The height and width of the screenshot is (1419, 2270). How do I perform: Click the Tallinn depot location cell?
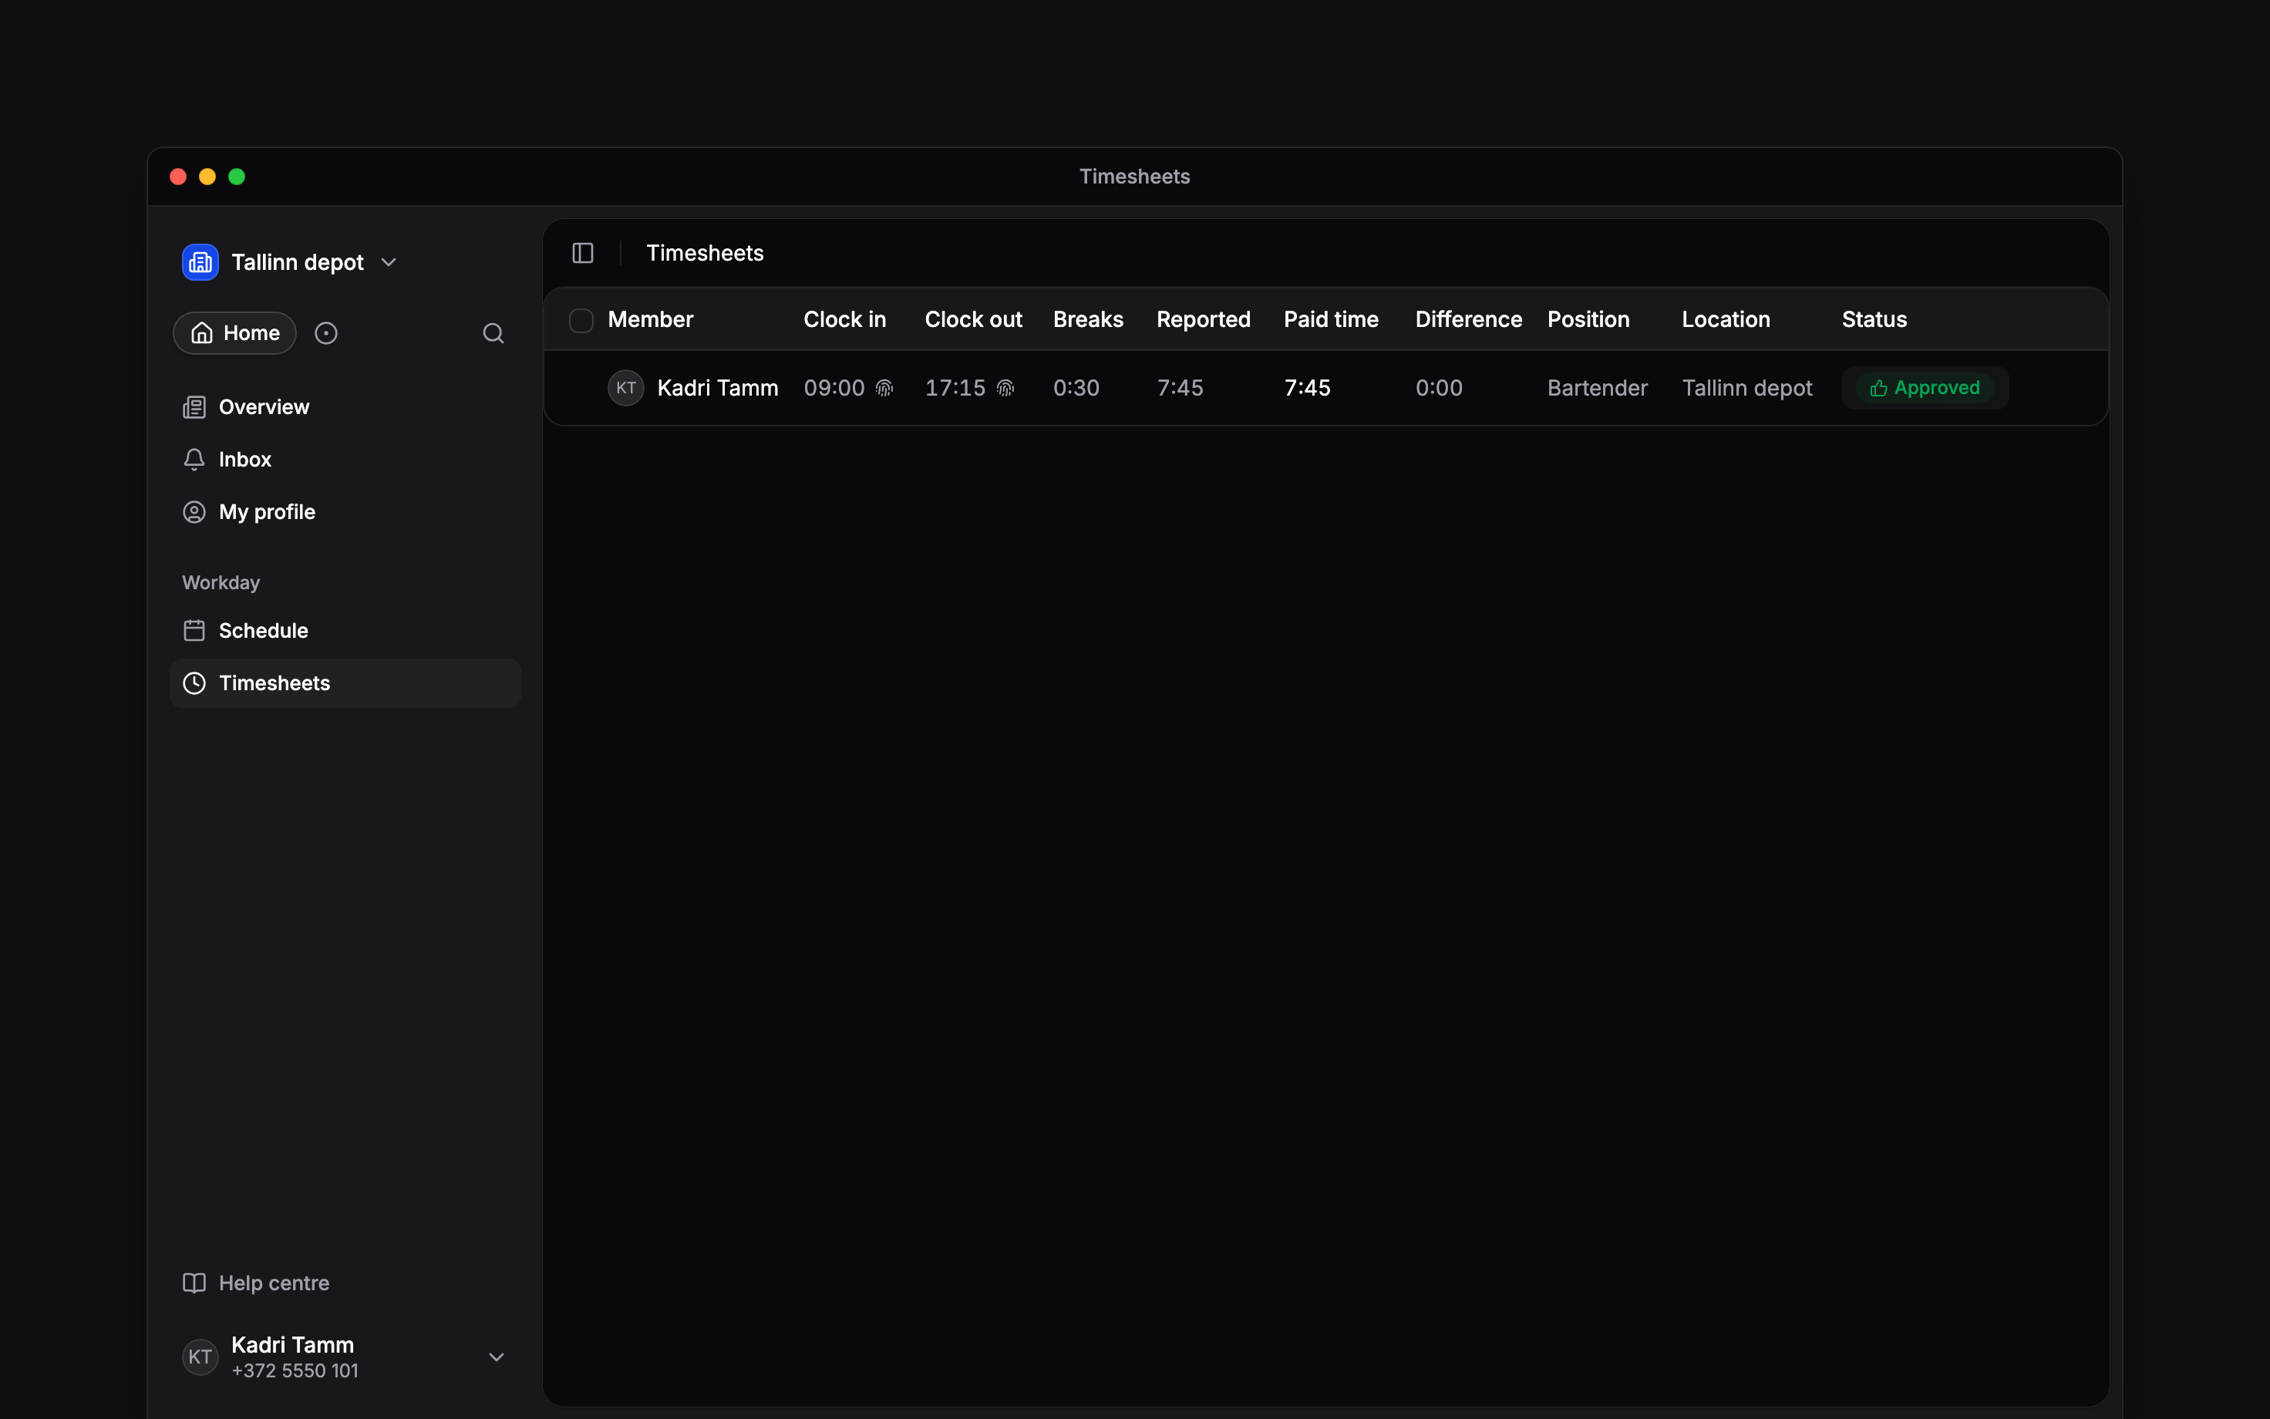click(1746, 389)
